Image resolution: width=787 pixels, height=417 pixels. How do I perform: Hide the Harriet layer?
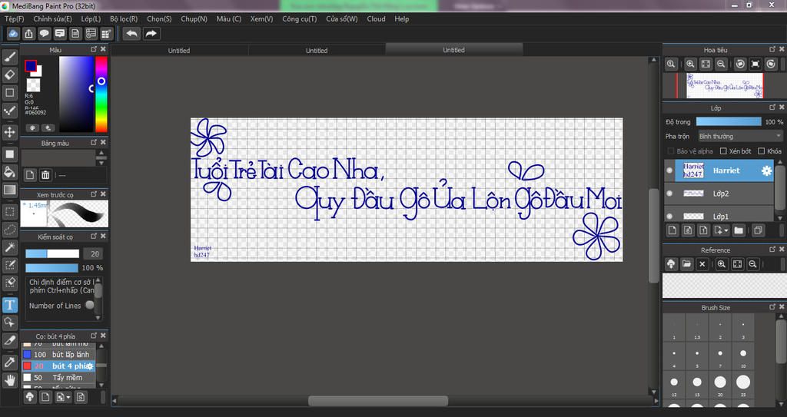point(669,170)
